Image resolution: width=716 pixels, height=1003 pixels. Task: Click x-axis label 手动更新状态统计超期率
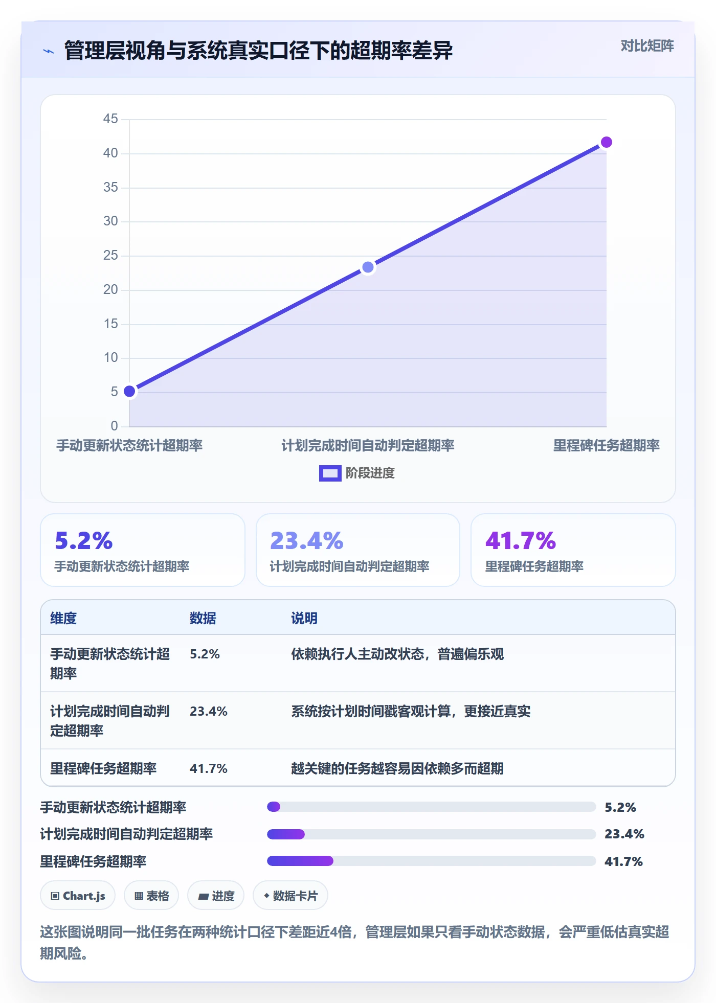click(129, 446)
